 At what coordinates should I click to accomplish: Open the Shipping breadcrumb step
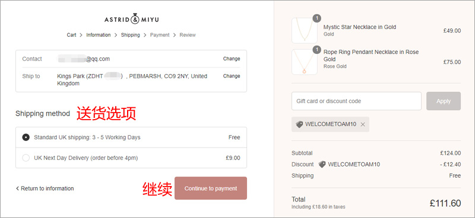click(130, 35)
